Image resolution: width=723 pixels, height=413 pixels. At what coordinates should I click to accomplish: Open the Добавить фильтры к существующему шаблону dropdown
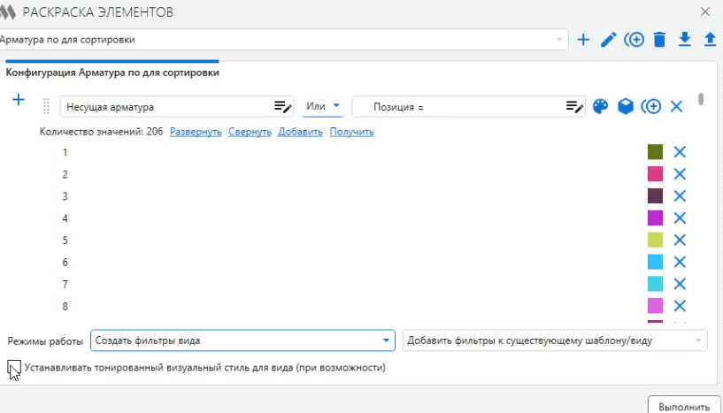point(555,340)
